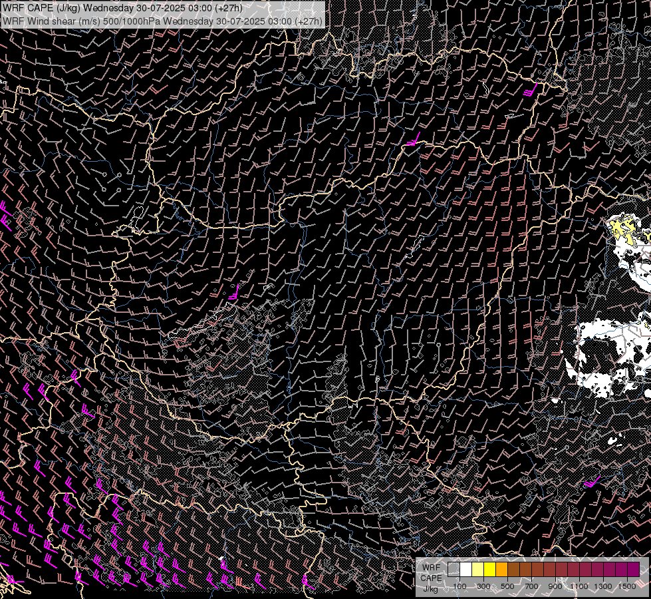Click the legend value "500"
The height and width of the screenshot is (599, 651).
[x=507, y=586]
